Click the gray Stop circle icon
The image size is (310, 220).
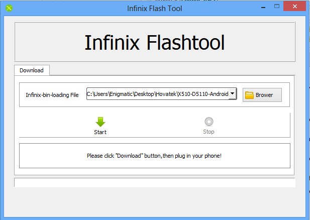tap(209, 122)
